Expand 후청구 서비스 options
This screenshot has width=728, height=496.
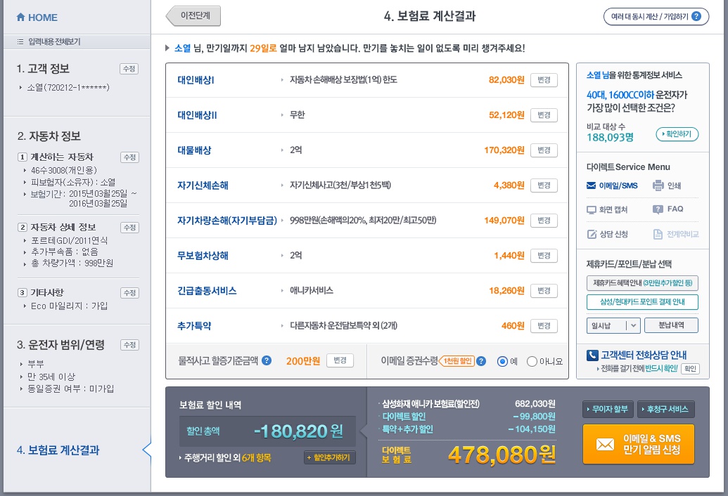pos(665,410)
